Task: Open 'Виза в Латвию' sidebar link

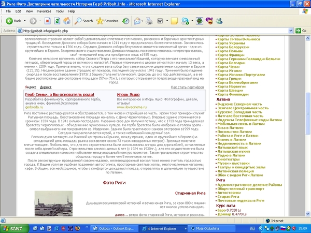Action: coord(230,128)
